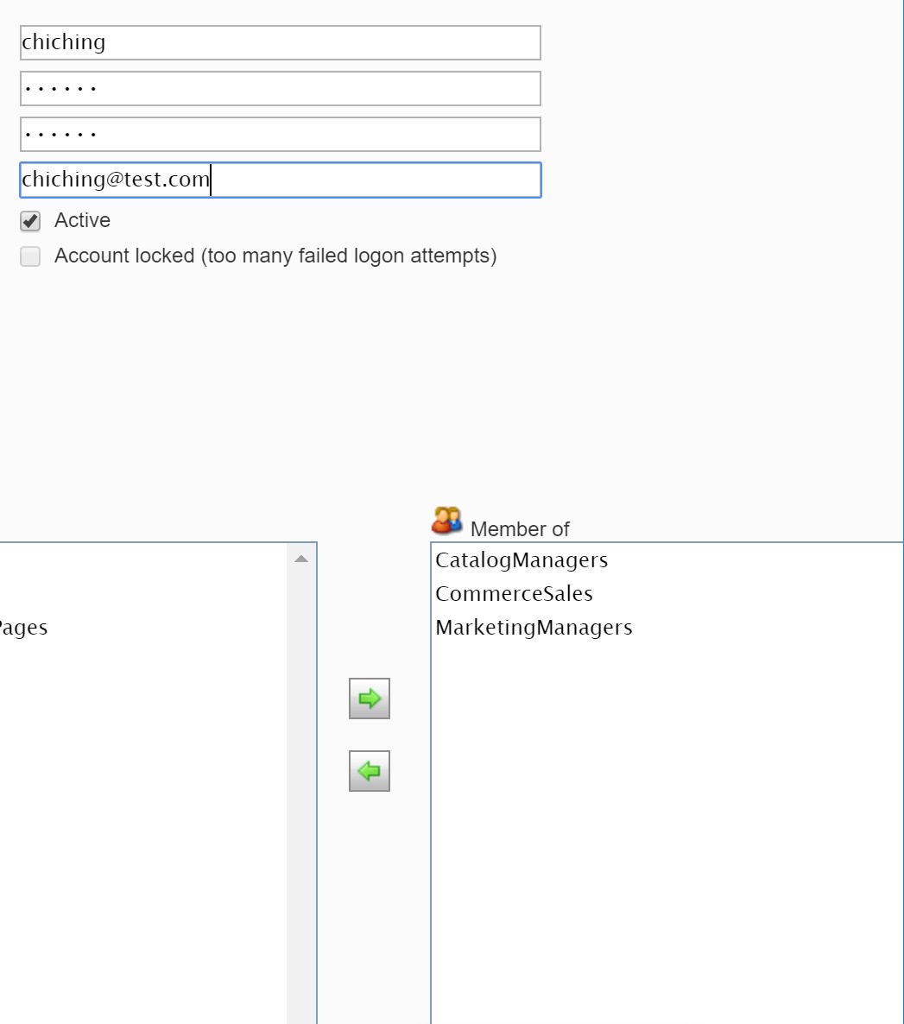Click into the confirm password field
The image size is (904, 1024).
click(280, 135)
